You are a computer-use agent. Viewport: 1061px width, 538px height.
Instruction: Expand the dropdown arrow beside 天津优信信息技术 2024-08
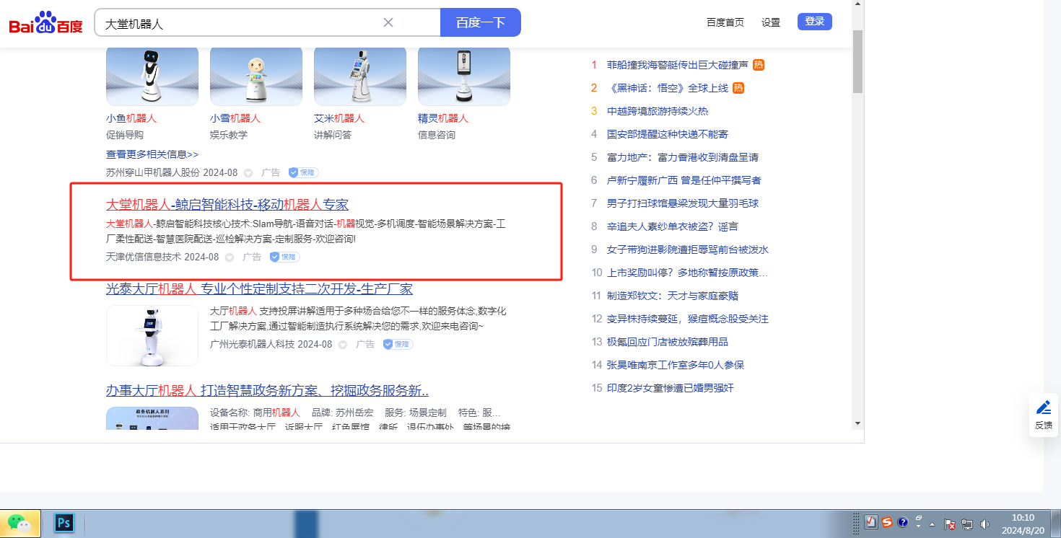point(230,257)
